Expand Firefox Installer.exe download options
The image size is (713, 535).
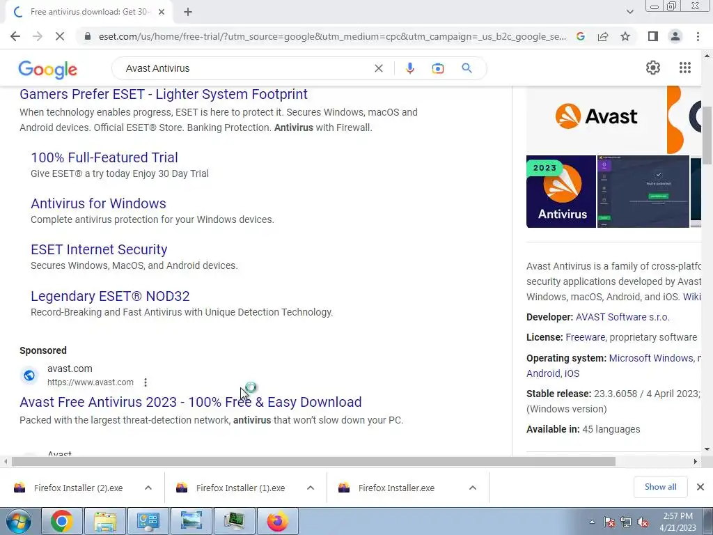pyautogui.click(x=473, y=488)
